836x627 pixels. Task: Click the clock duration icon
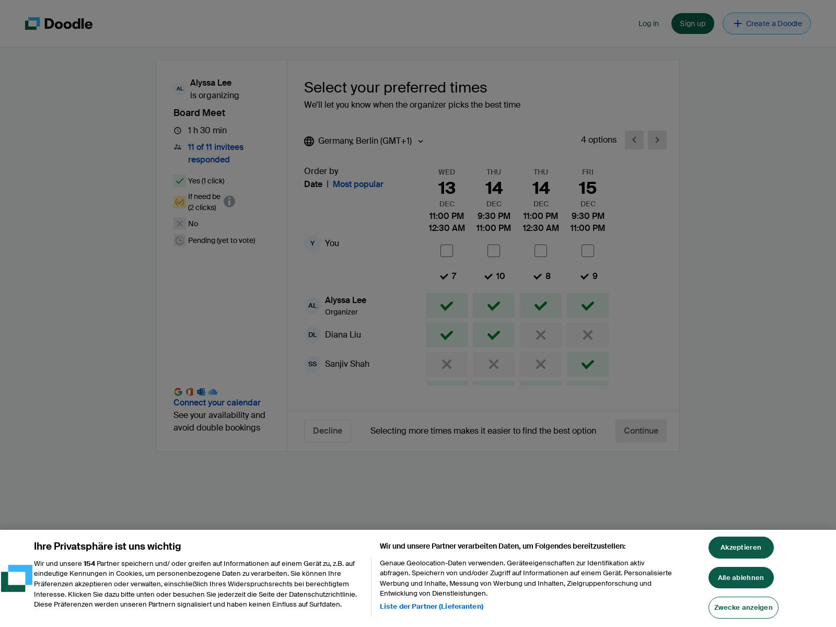click(178, 131)
